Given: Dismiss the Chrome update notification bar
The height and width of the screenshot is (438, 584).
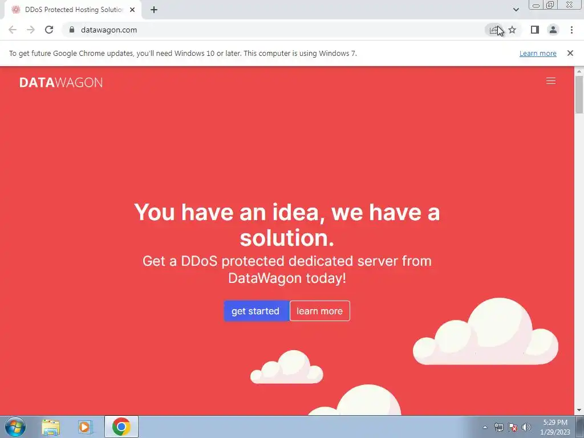Looking at the screenshot, I should 570,53.
